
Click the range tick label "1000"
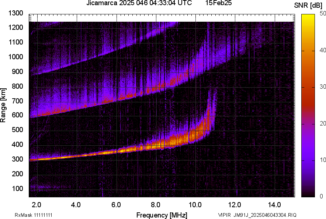pos(15,57)
